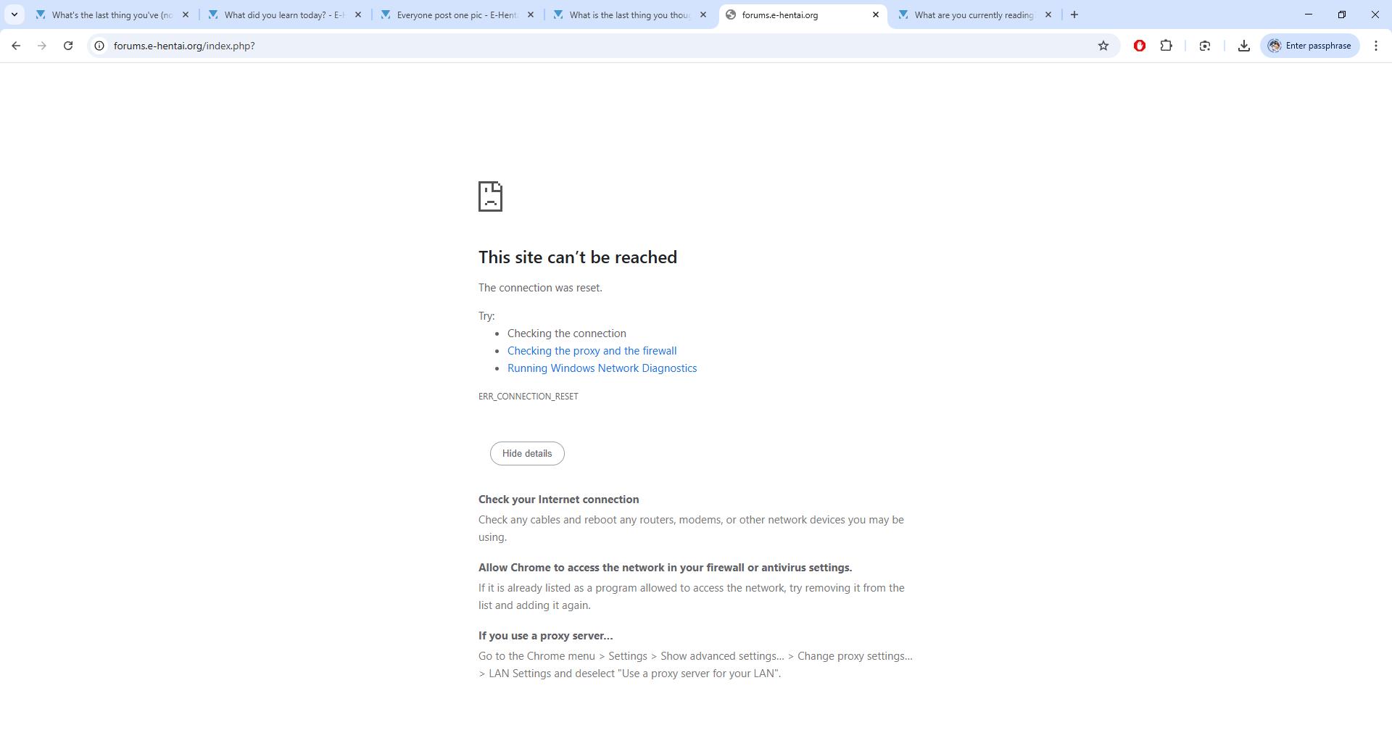1392x754 pixels.
Task: Bookmark this page with the star icon
Action: tap(1103, 46)
